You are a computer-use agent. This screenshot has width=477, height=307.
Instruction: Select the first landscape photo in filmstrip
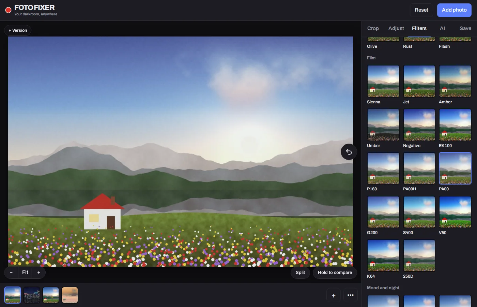(x=13, y=295)
